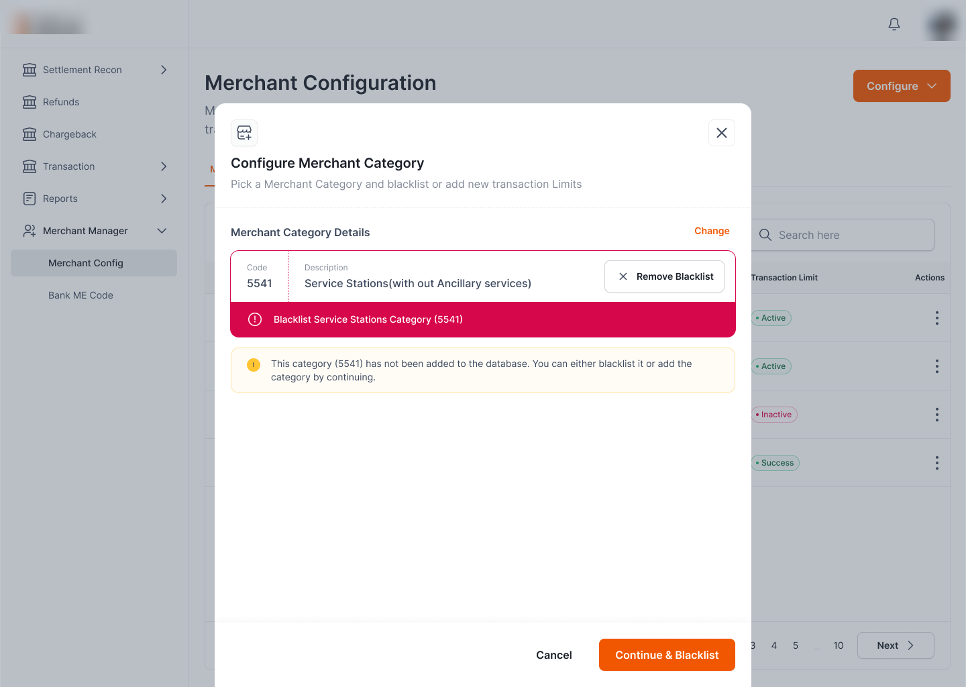Click the Chargeback sidebar icon
Viewport: 966px width, 687px height.
tap(30, 134)
